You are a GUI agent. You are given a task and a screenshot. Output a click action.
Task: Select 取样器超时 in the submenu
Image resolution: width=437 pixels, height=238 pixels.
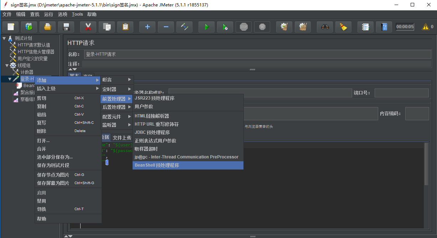click(x=188, y=149)
